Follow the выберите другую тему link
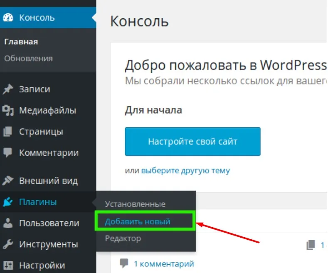This screenshot has height=273, width=328. (x=185, y=170)
